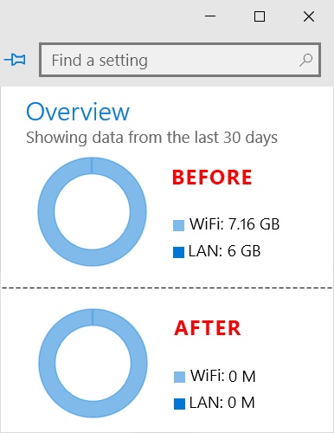Focus the Find a setting search field
Image resolution: width=334 pixels, height=433 pixels.
tap(180, 60)
